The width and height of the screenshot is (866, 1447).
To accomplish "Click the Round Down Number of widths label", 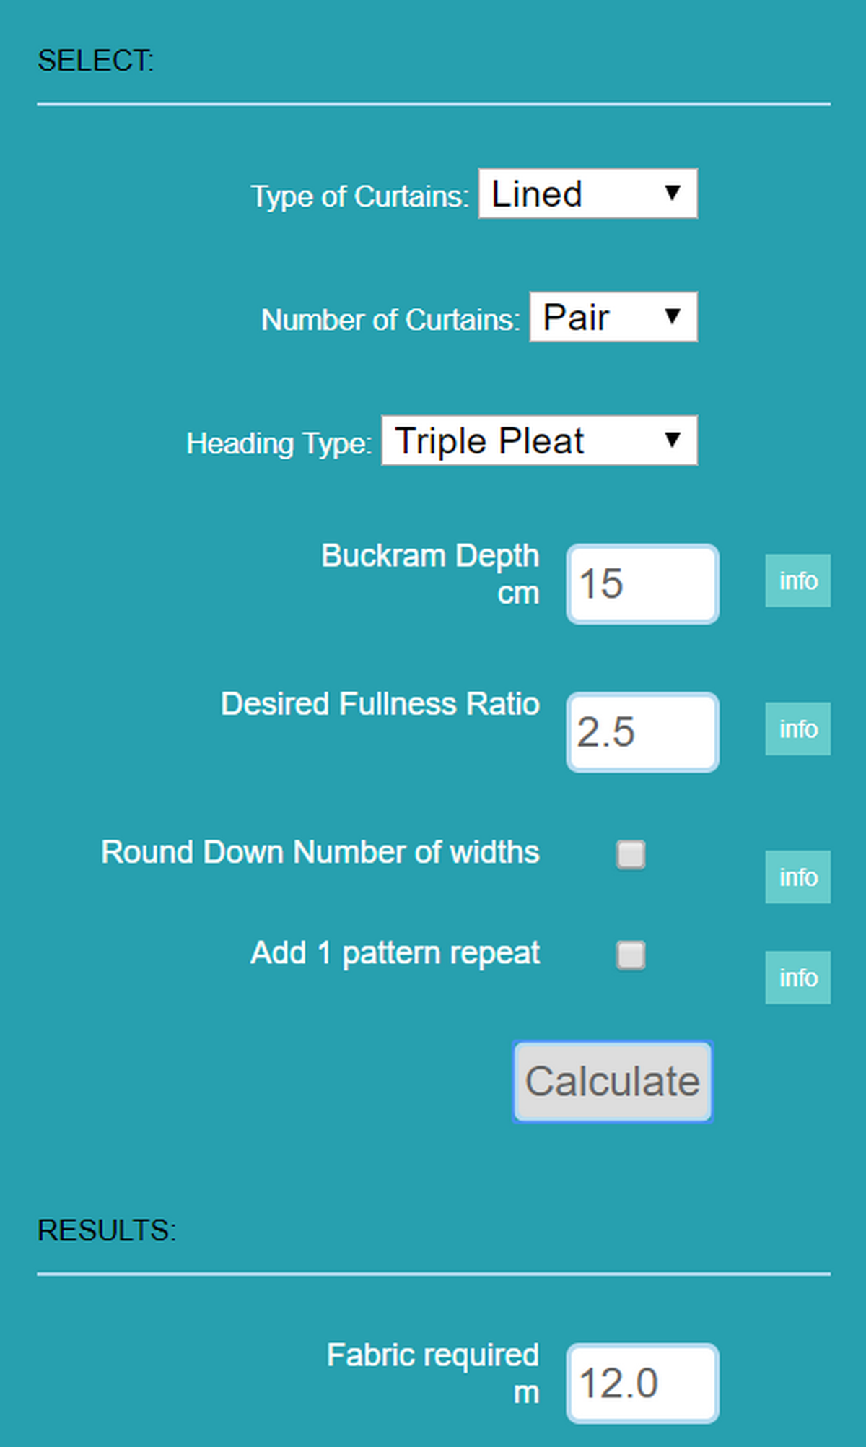I will (320, 852).
